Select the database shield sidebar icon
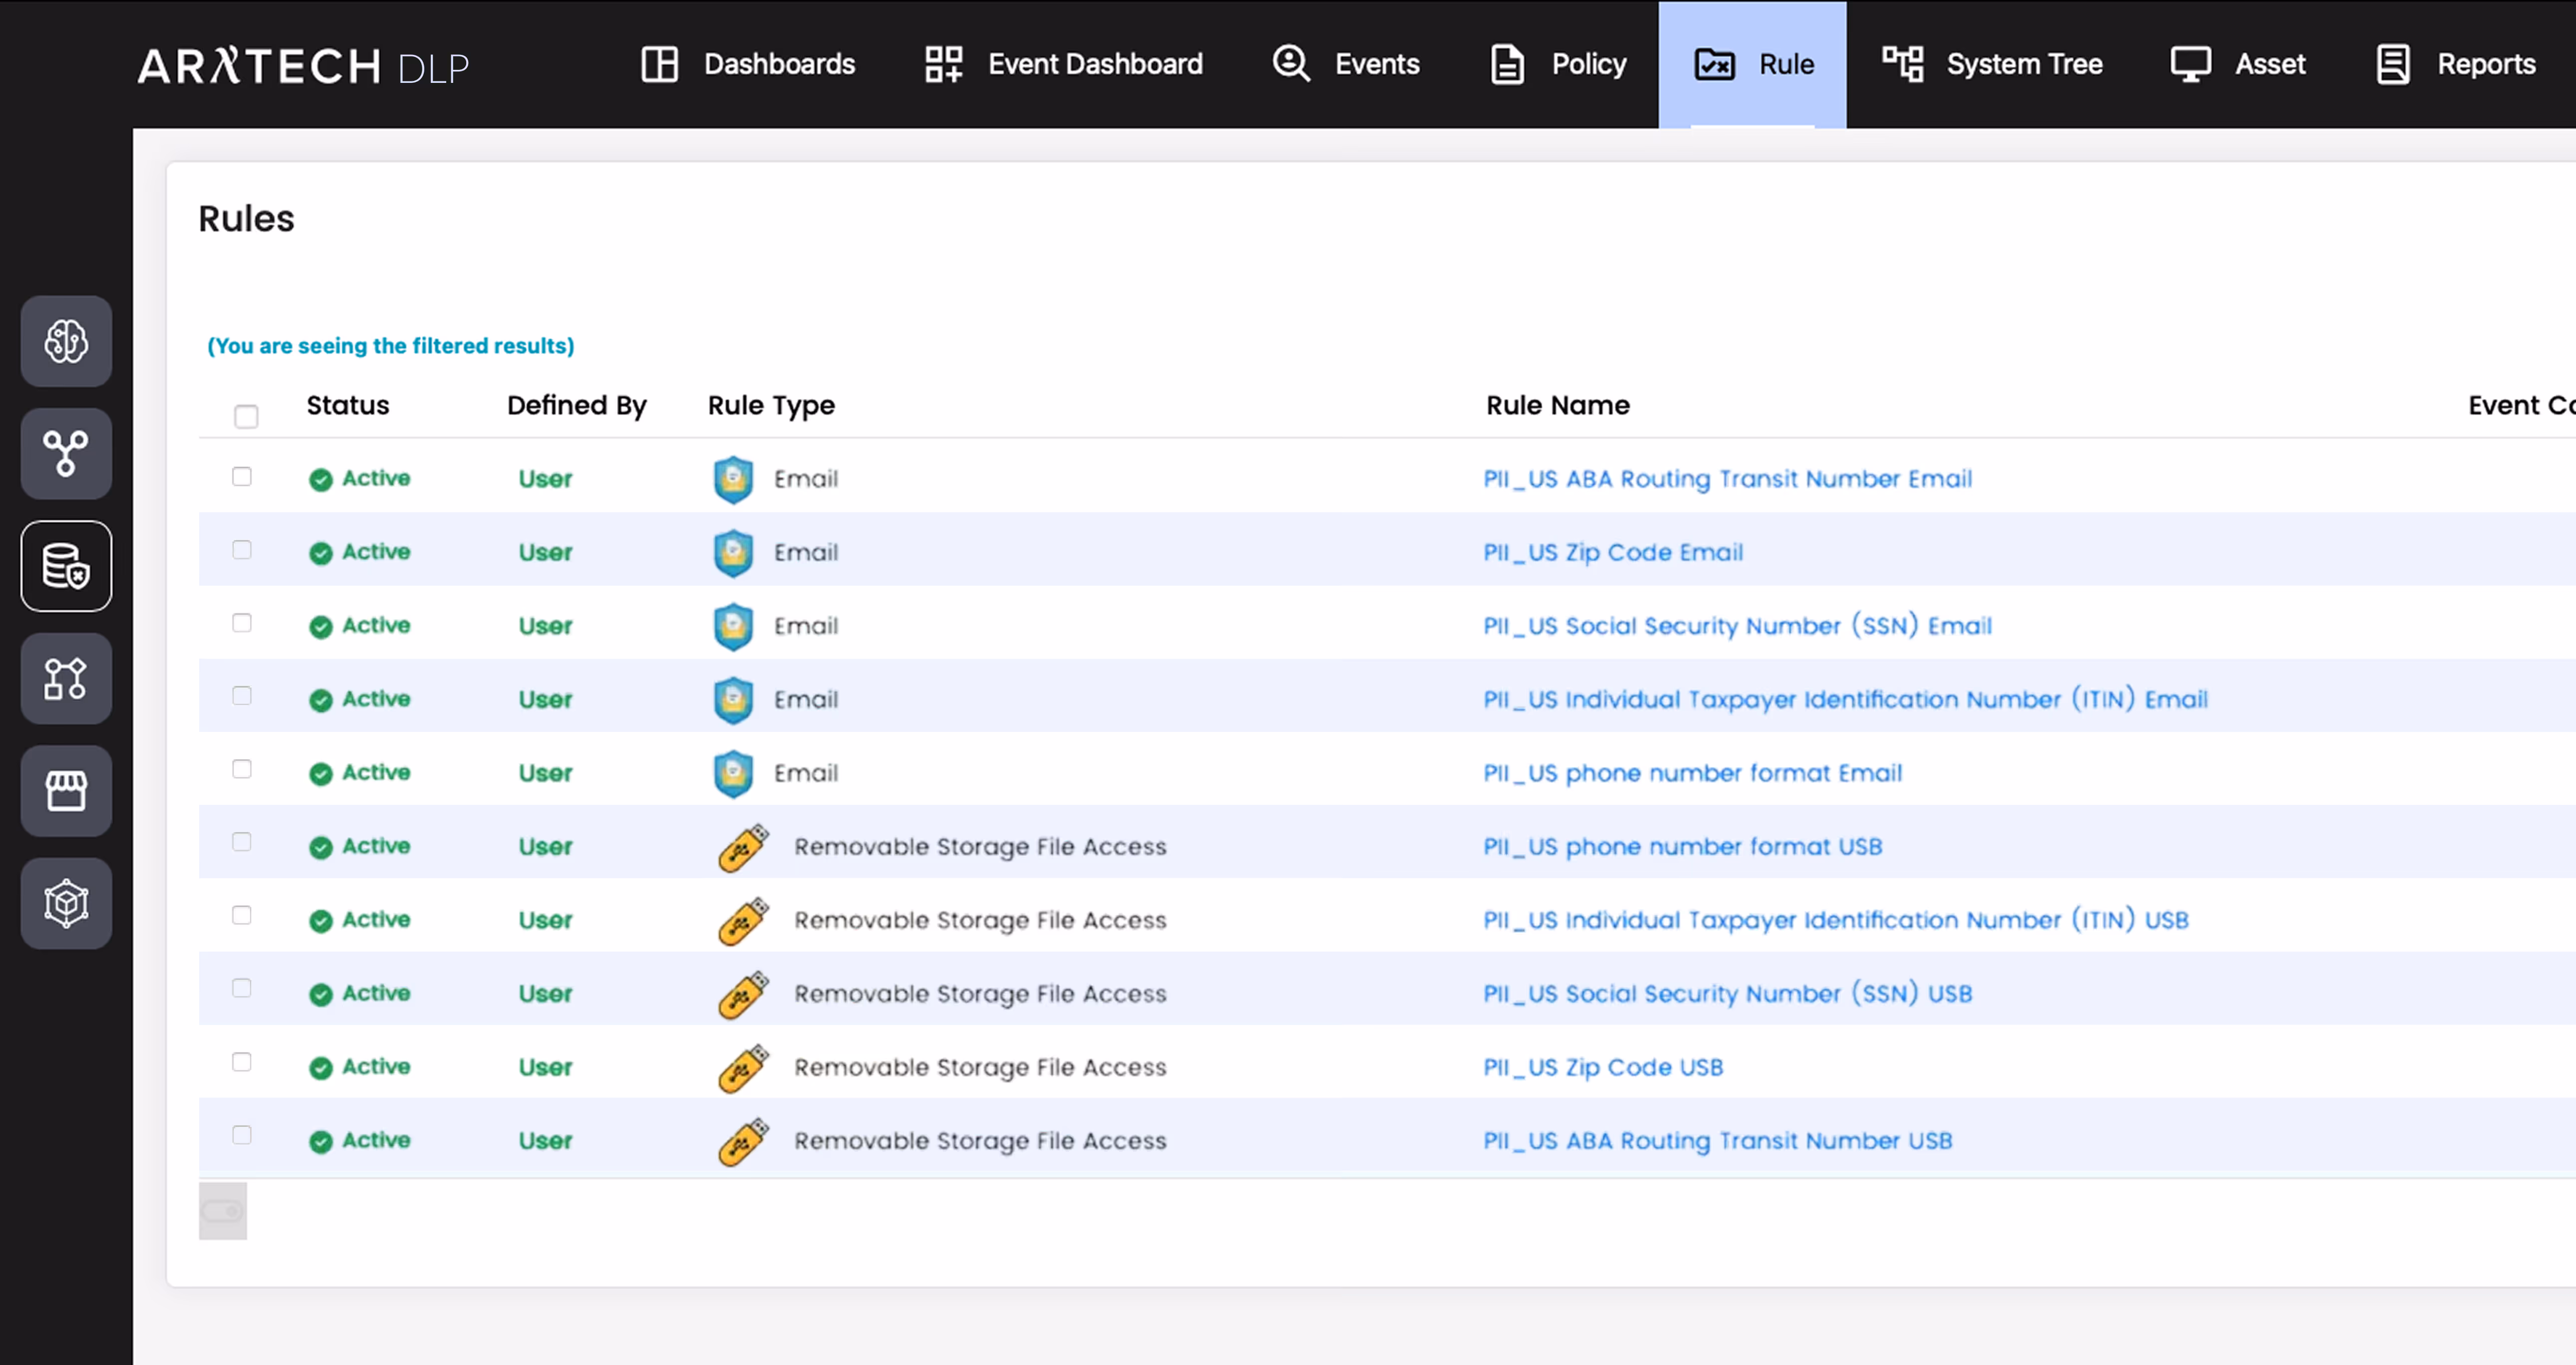 (66, 566)
